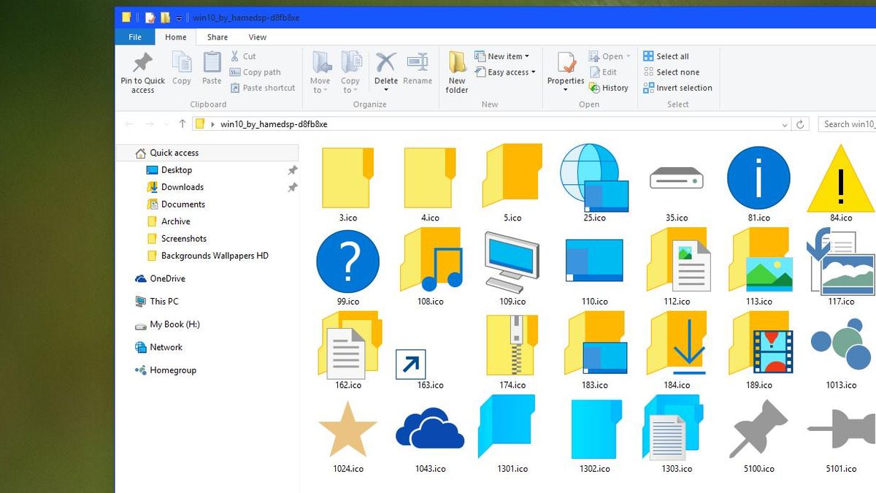Click Invert selection

pos(677,88)
